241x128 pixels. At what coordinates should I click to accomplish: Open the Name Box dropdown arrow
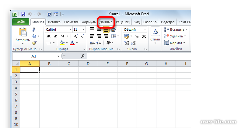click(58, 56)
